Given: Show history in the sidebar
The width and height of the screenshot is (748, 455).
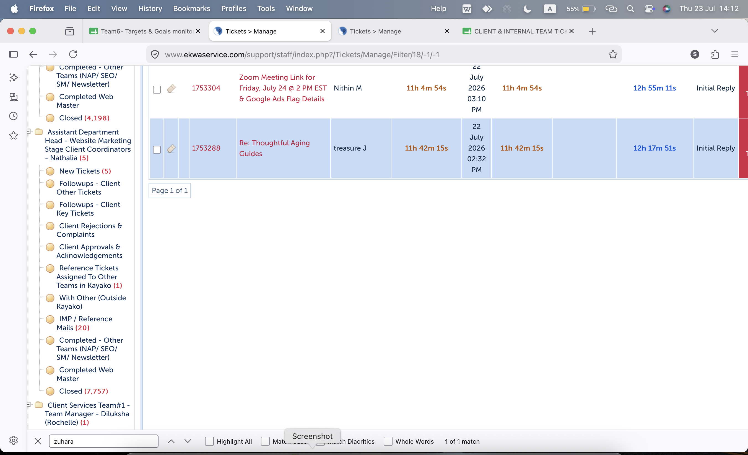Looking at the screenshot, I should pos(13,116).
